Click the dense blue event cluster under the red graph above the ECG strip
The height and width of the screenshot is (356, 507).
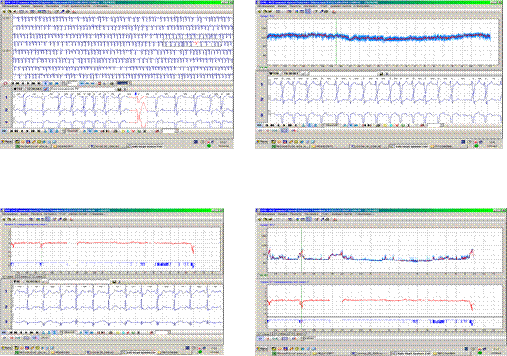(x=163, y=265)
